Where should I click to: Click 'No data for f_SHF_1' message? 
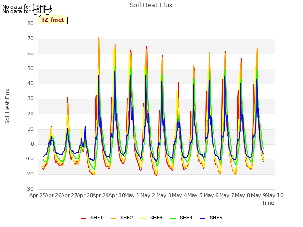coord(27,7)
